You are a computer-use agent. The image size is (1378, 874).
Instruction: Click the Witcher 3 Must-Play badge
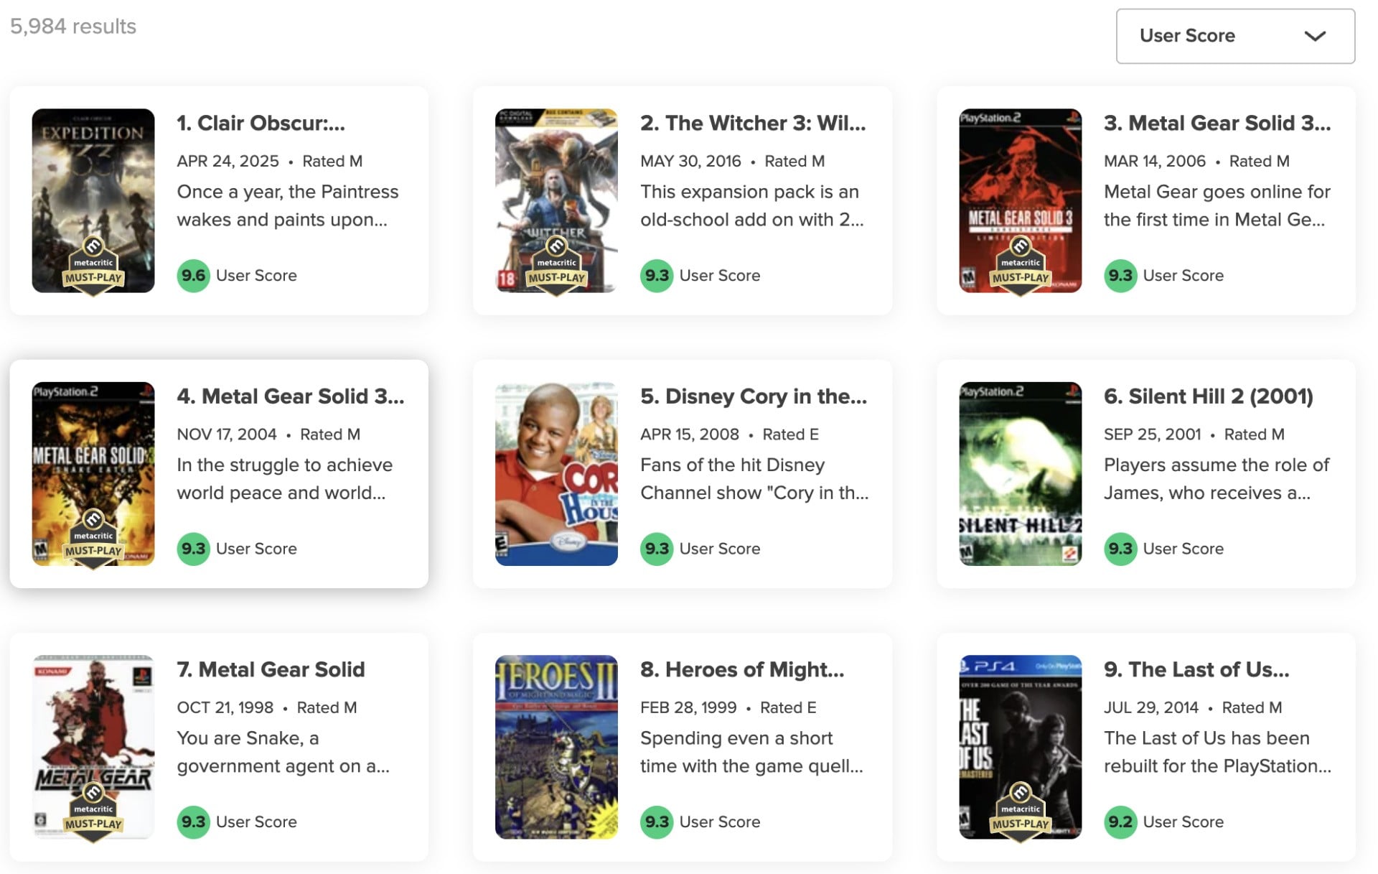(x=556, y=265)
